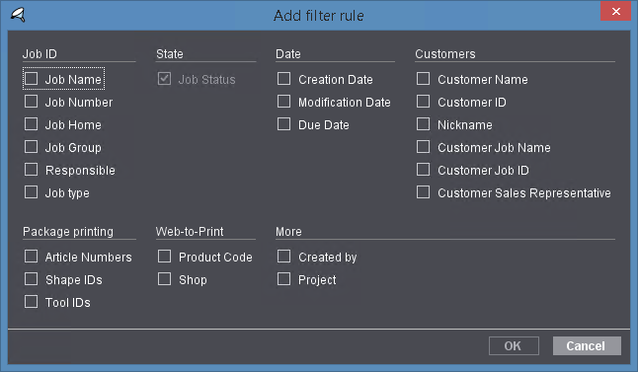
Task: Check the Job type option
Action: 32,192
